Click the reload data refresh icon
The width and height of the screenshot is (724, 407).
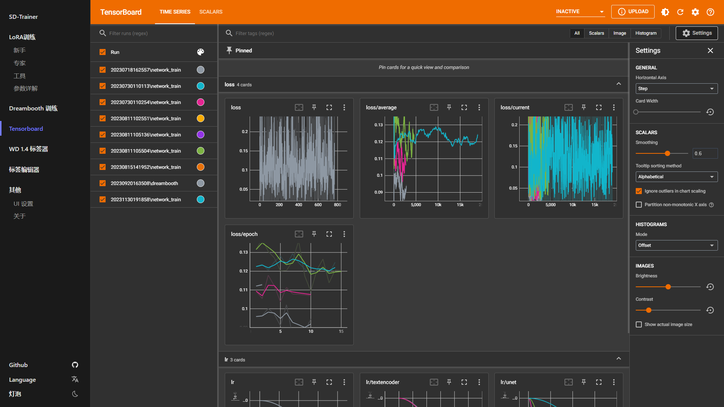(680, 12)
